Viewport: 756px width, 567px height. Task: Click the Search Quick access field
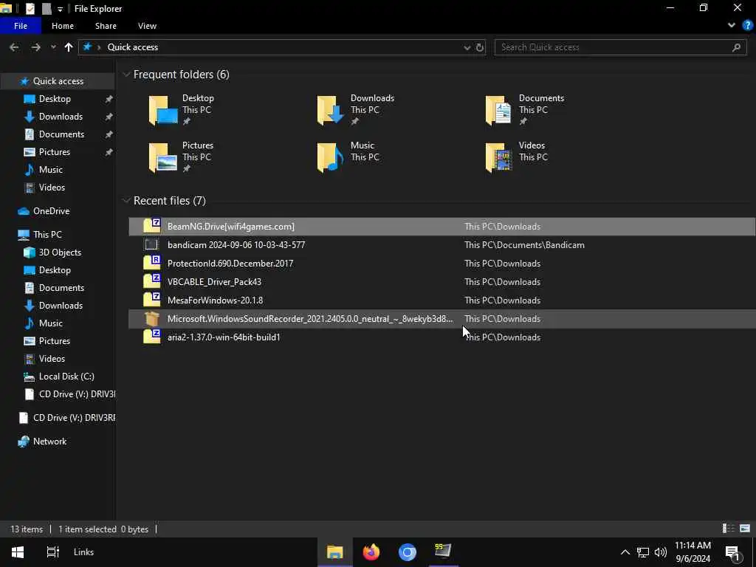[x=620, y=47]
